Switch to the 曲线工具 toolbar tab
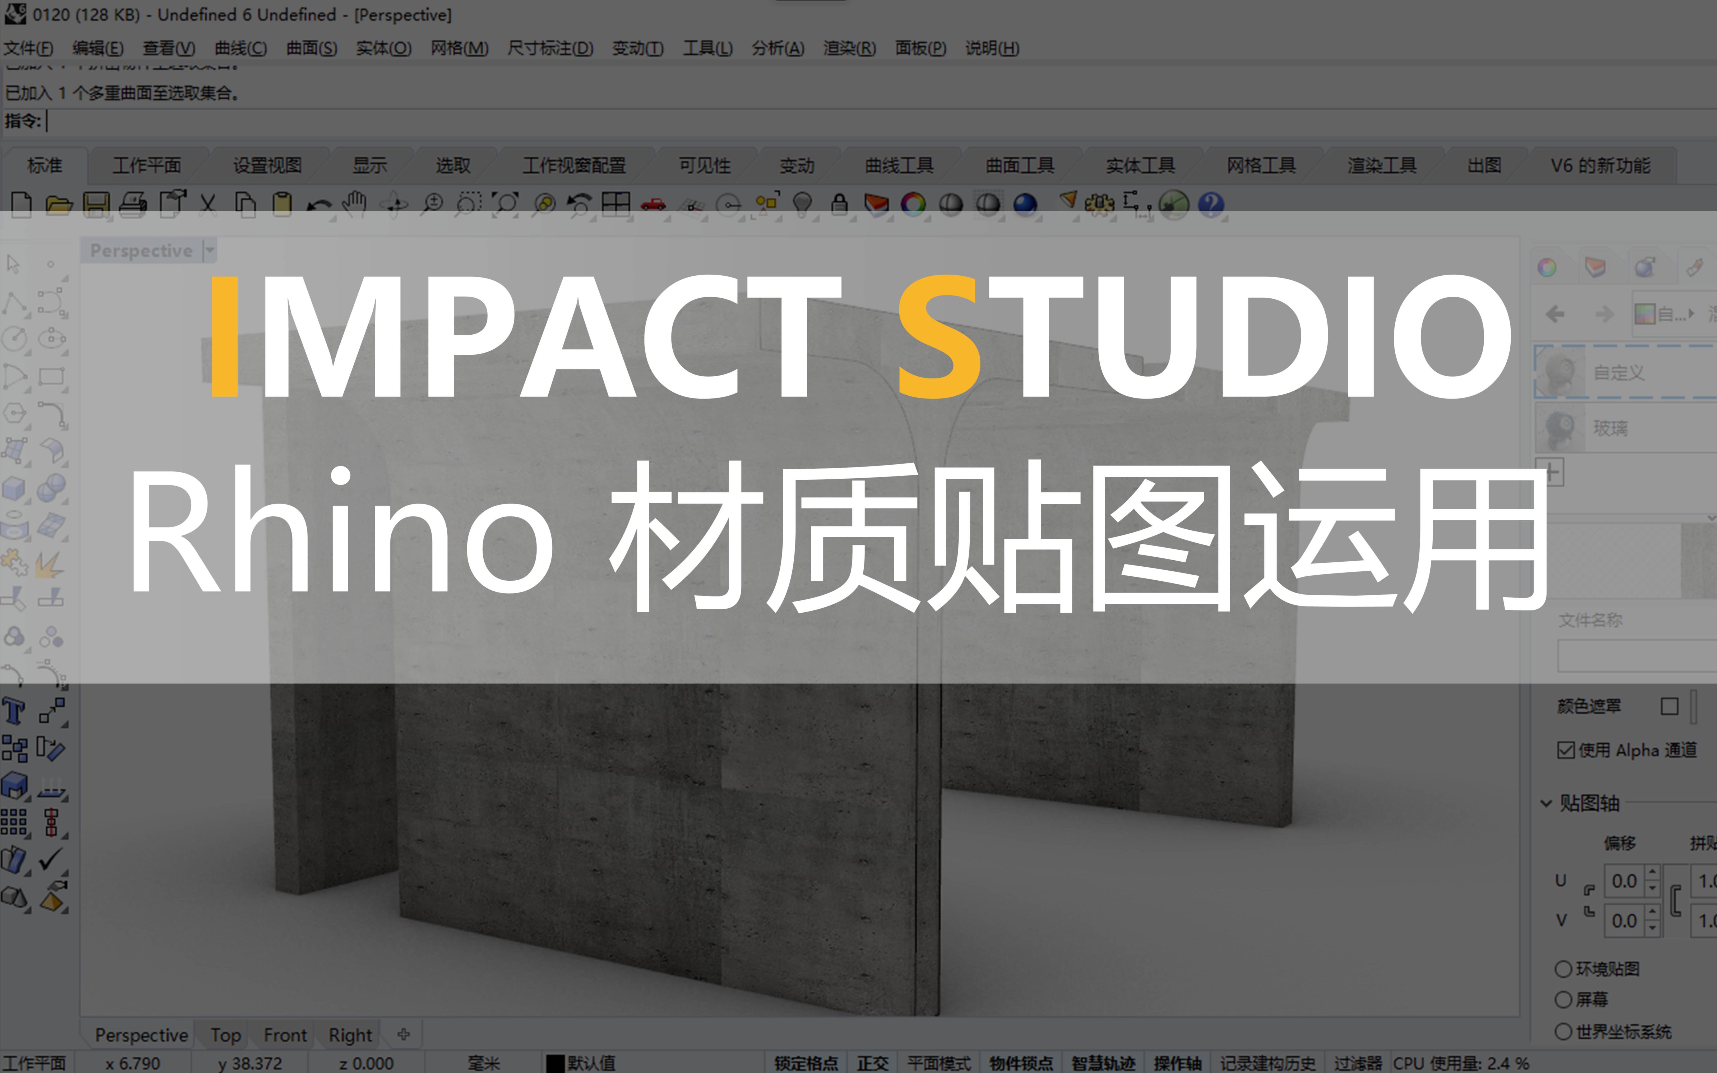This screenshot has width=1717, height=1073. [x=899, y=165]
